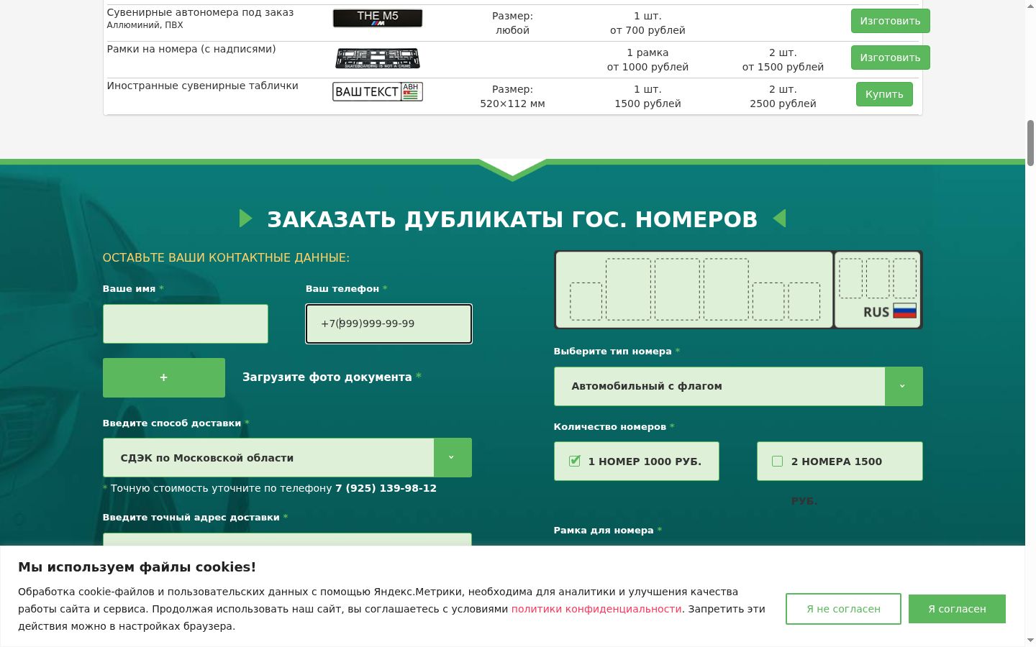Click the Я не согласен cookie button
1036x647 pixels.
(x=843, y=609)
